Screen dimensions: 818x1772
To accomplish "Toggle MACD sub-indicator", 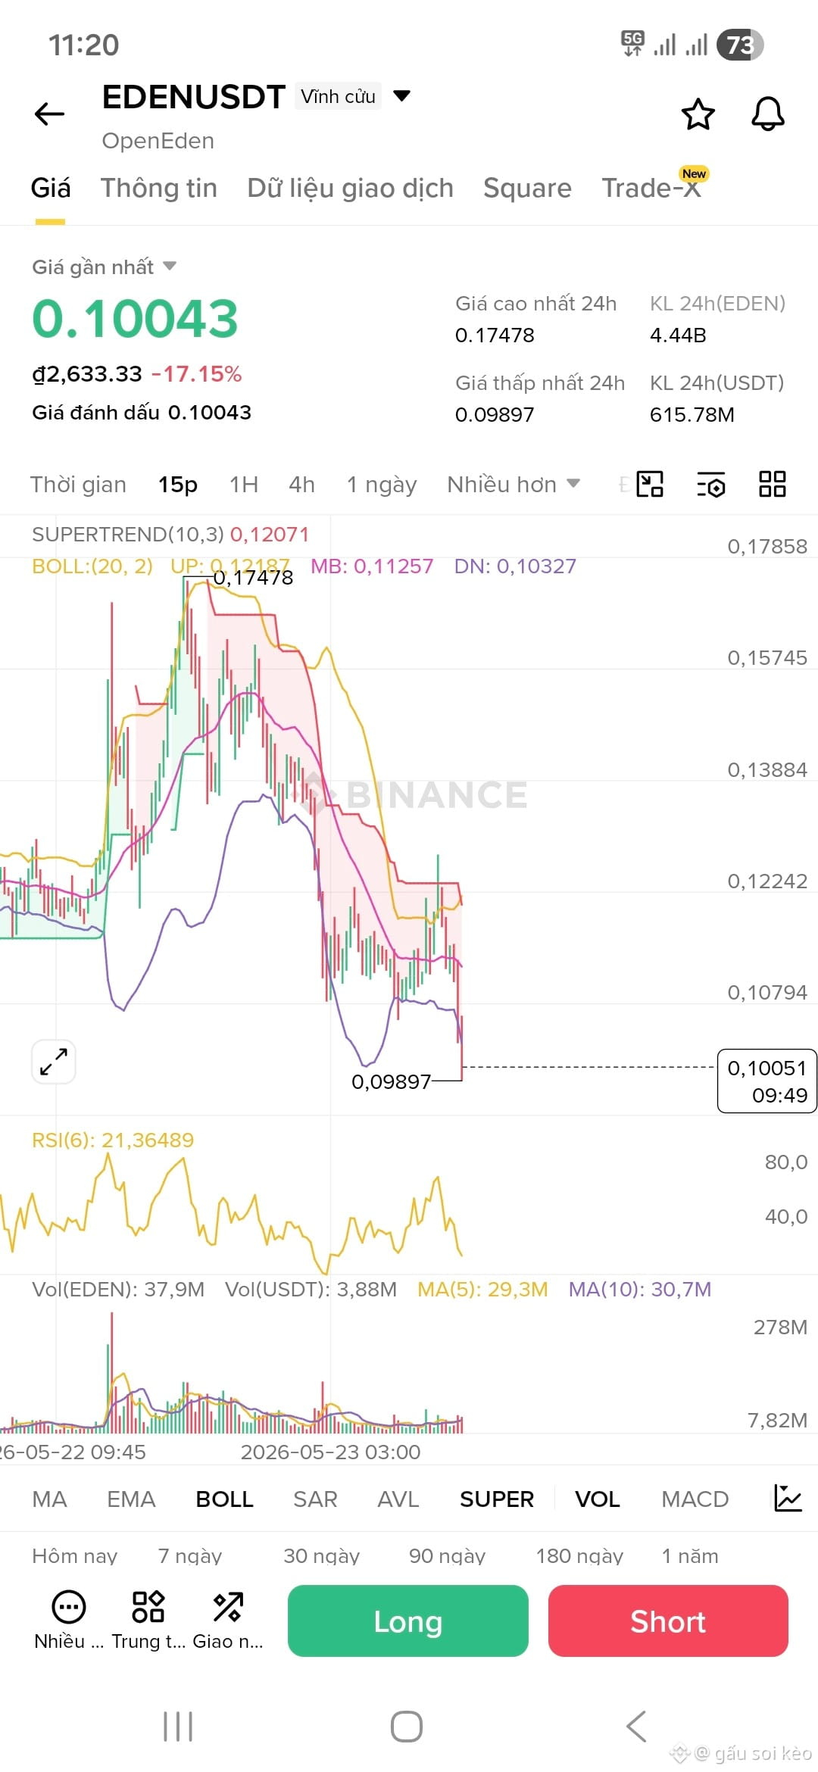I will (x=695, y=1499).
